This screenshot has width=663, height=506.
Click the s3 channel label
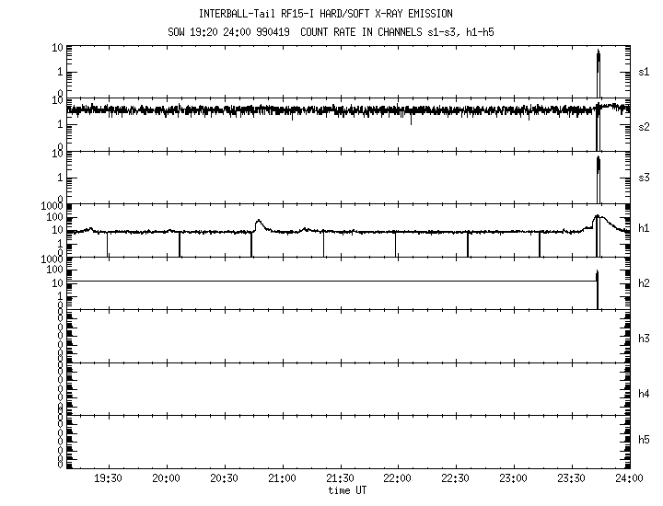645,178
